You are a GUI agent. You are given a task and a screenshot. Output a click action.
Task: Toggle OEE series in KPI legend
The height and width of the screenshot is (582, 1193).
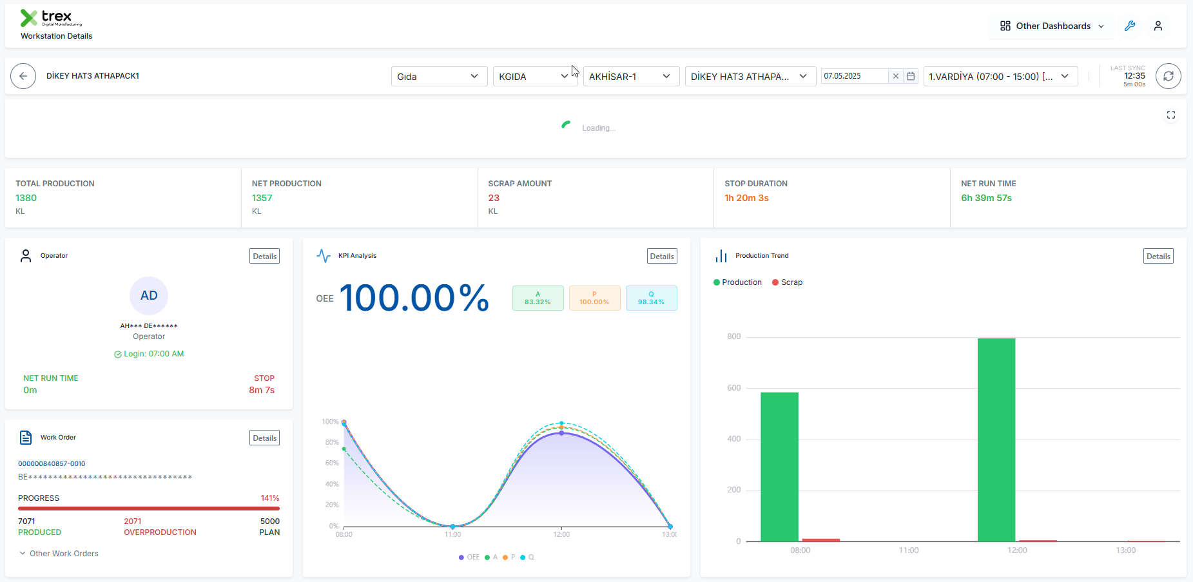pyautogui.click(x=469, y=558)
